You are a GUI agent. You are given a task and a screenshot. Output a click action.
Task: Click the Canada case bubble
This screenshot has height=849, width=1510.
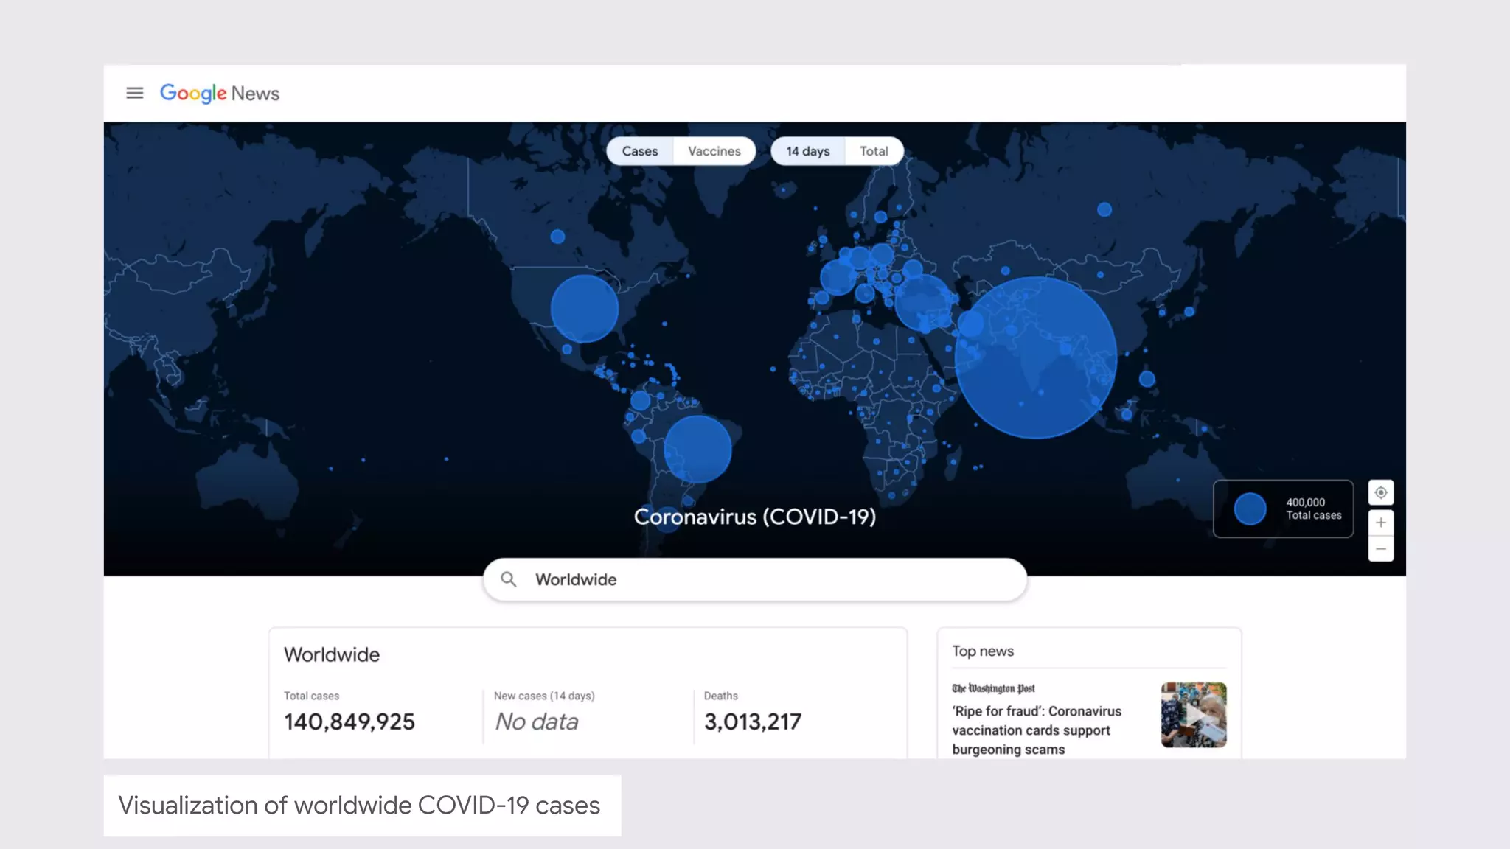(x=557, y=237)
